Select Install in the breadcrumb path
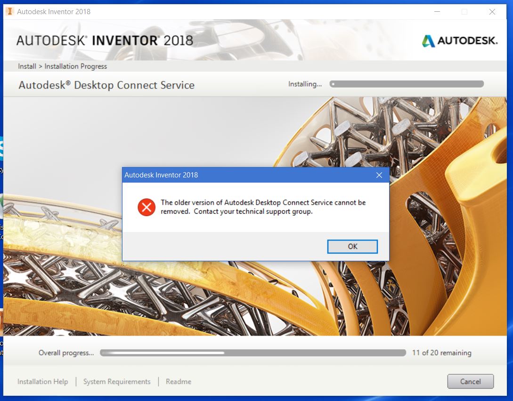Viewport: 513px width, 401px height. [27, 66]
